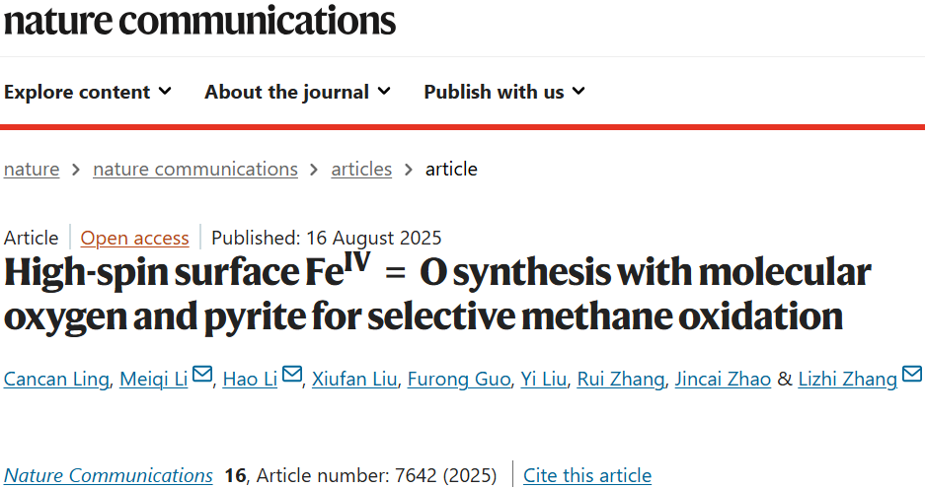Select author Furong Guo
925x489 pixels.
459,379
